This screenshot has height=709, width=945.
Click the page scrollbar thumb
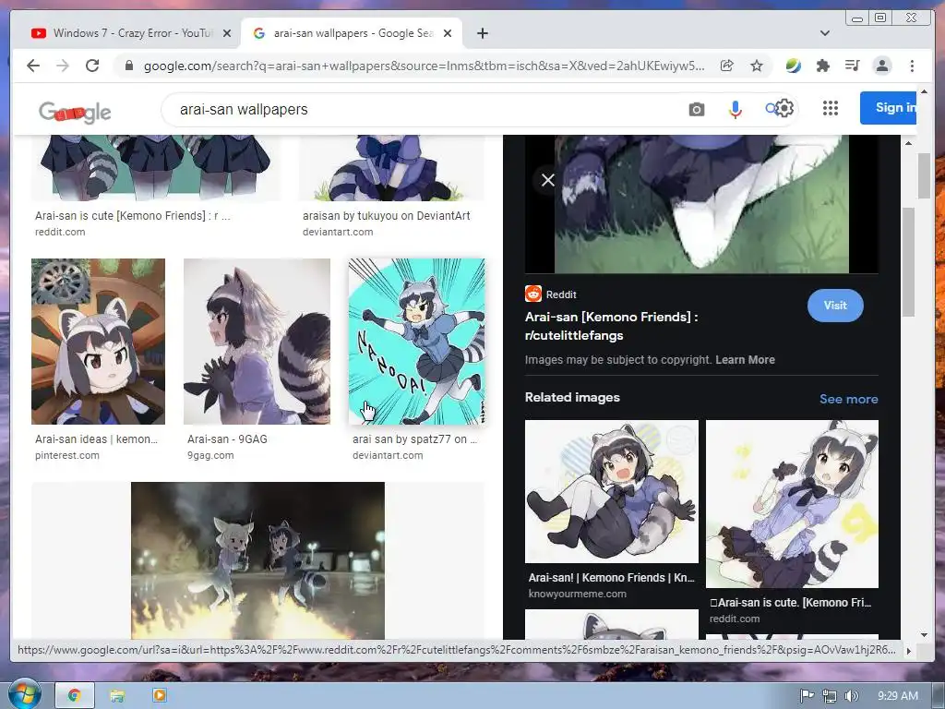coord(924,175)
